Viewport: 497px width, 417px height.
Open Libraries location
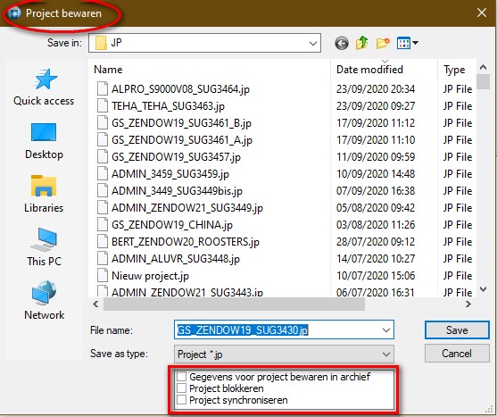(44, 194)
